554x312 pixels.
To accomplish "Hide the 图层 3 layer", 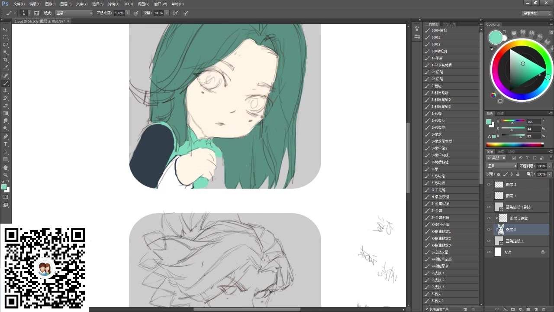I will coord(489,230).
